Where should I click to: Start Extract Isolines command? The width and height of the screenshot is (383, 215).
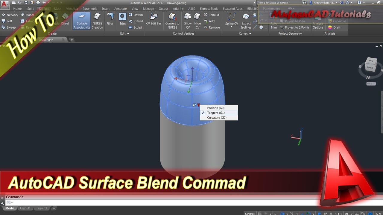click(246, 21)
